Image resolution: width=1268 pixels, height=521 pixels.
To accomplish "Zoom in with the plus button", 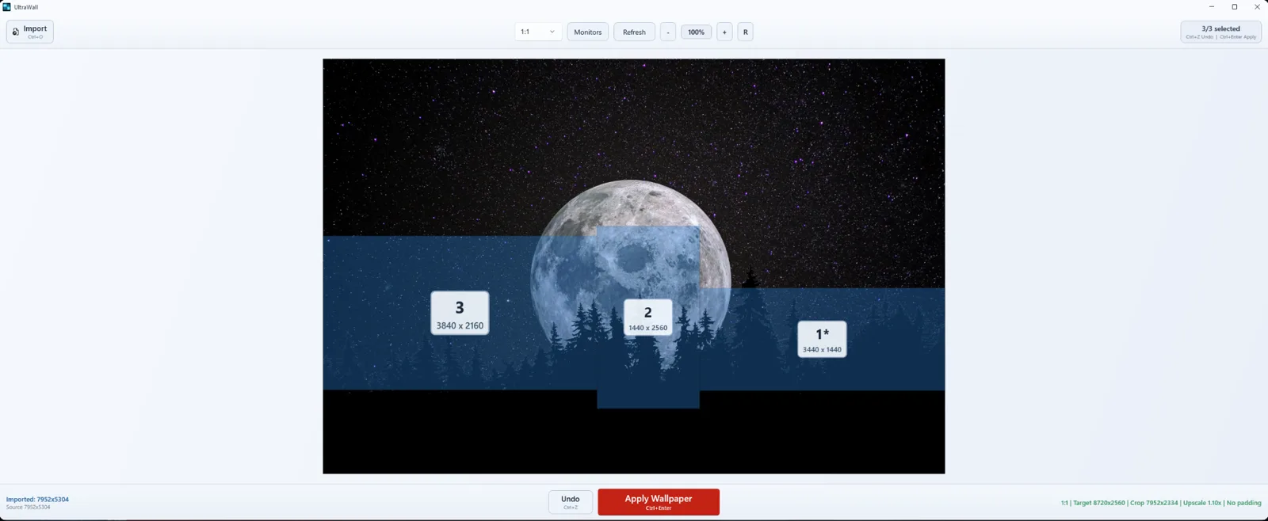I will point(724,32).
